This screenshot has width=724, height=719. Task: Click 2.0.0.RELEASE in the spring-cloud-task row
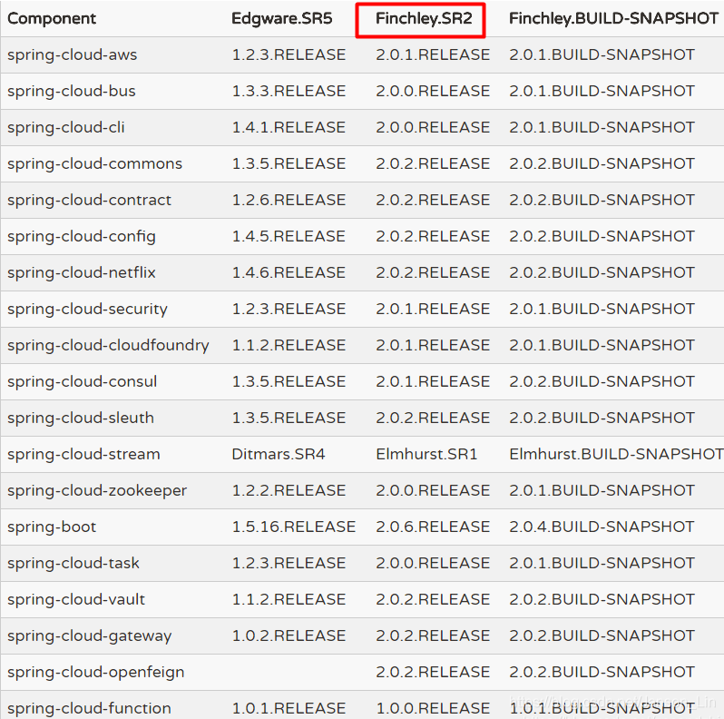pyautogui.click(x=433, y=563)
